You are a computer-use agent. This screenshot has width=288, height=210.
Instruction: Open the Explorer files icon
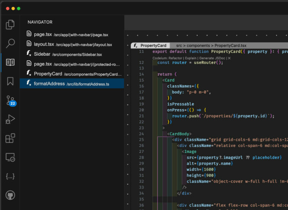pyautogui.click(x=10, y=24)
